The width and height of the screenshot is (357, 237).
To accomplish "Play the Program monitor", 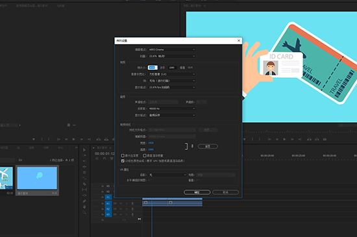I will coord(284,139).
